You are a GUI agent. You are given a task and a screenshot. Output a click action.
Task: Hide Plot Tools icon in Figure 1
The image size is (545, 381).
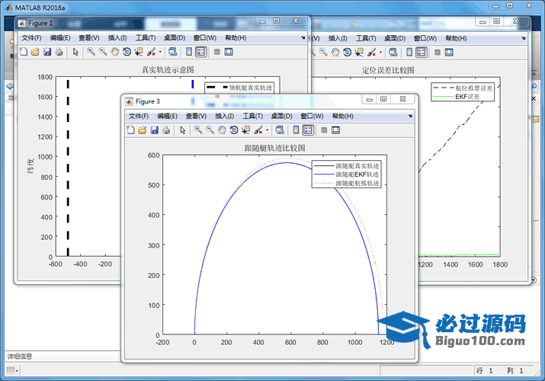point(217,52)
